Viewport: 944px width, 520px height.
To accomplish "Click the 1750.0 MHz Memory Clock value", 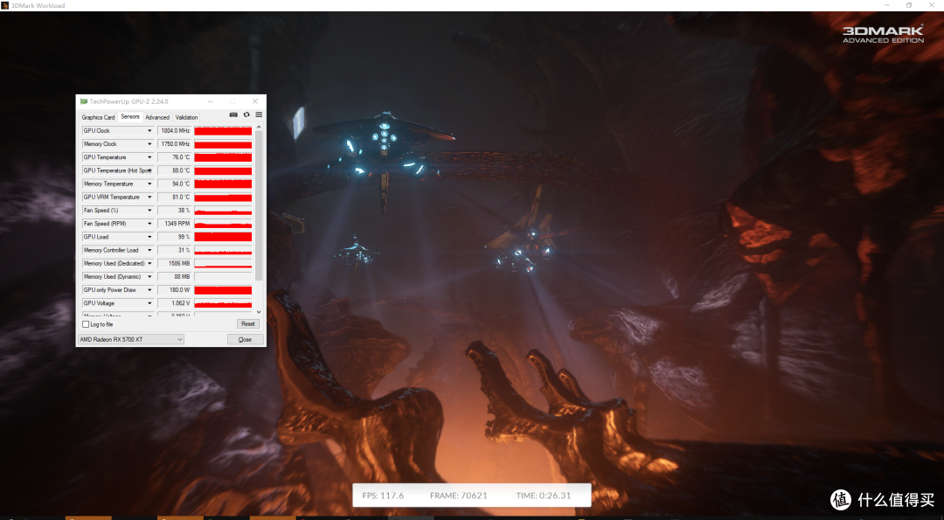I will tap(174, 144).
